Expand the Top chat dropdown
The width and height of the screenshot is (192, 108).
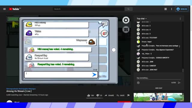pos(142,19)
